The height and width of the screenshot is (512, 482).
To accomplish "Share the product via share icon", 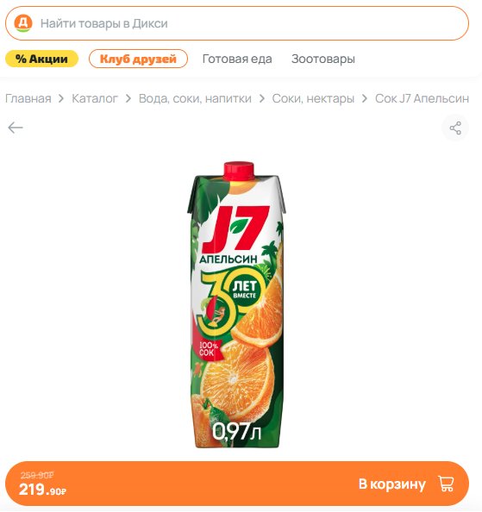I will tap(455, 128).
